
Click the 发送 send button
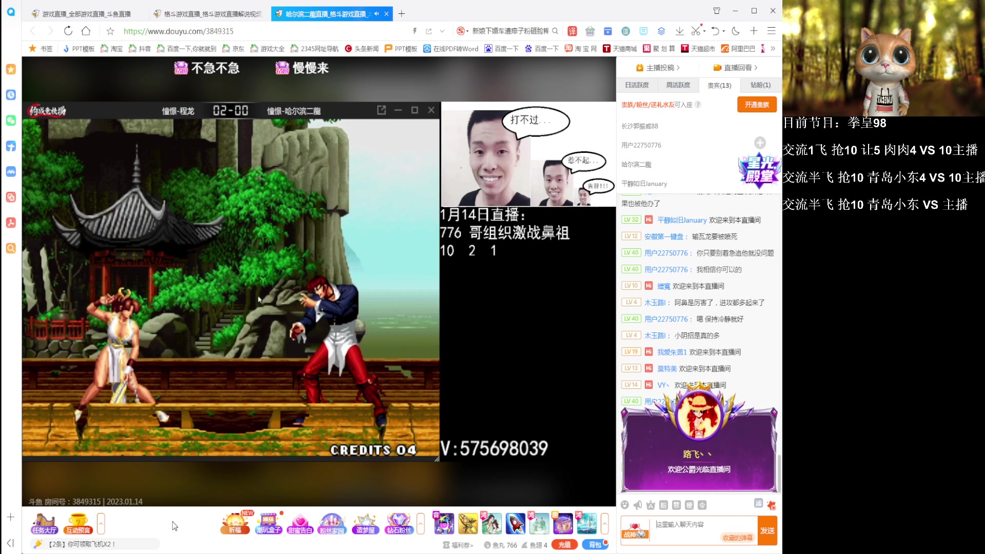pyautogui.click(x=767, y=531)
